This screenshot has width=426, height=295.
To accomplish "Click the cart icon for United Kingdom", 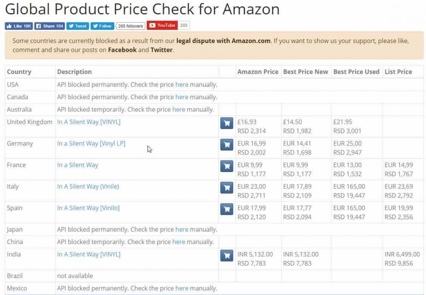I will [x=227, y=123].
